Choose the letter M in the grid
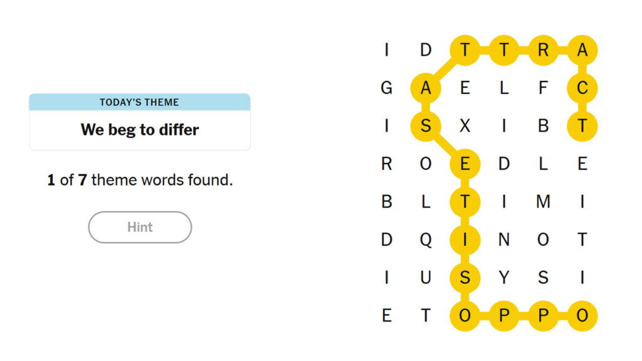The width and height of the screenshot is (642, 361). point(544,201)
